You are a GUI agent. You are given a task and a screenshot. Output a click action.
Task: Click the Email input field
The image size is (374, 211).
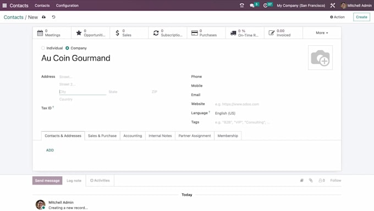point(273,95)
